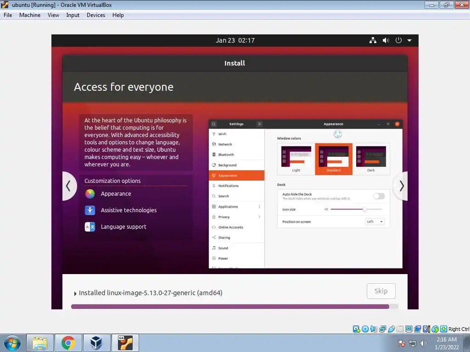This screenshot has height=352, width=470.
Task: Click the Windows tray speaker icon
Action: [423, 343]
